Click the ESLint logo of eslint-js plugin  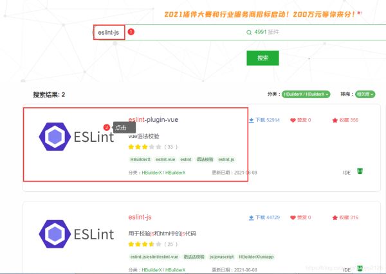76,234
